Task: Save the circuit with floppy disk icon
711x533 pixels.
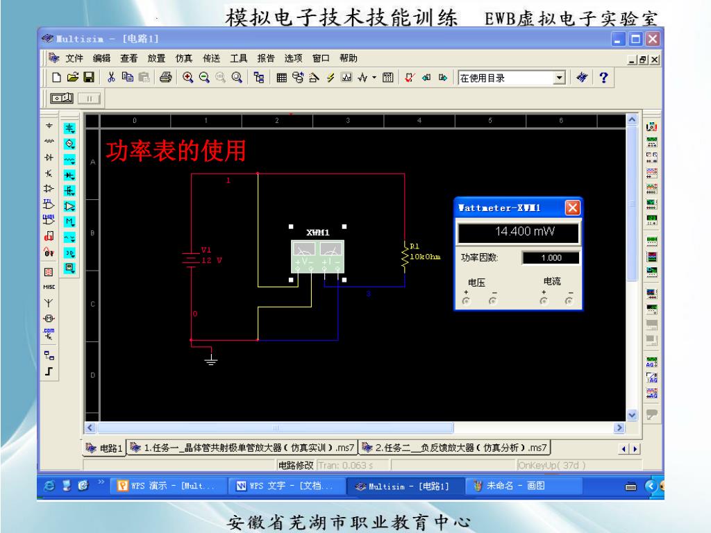Action: pyautogui.click(x=89, y=78)
